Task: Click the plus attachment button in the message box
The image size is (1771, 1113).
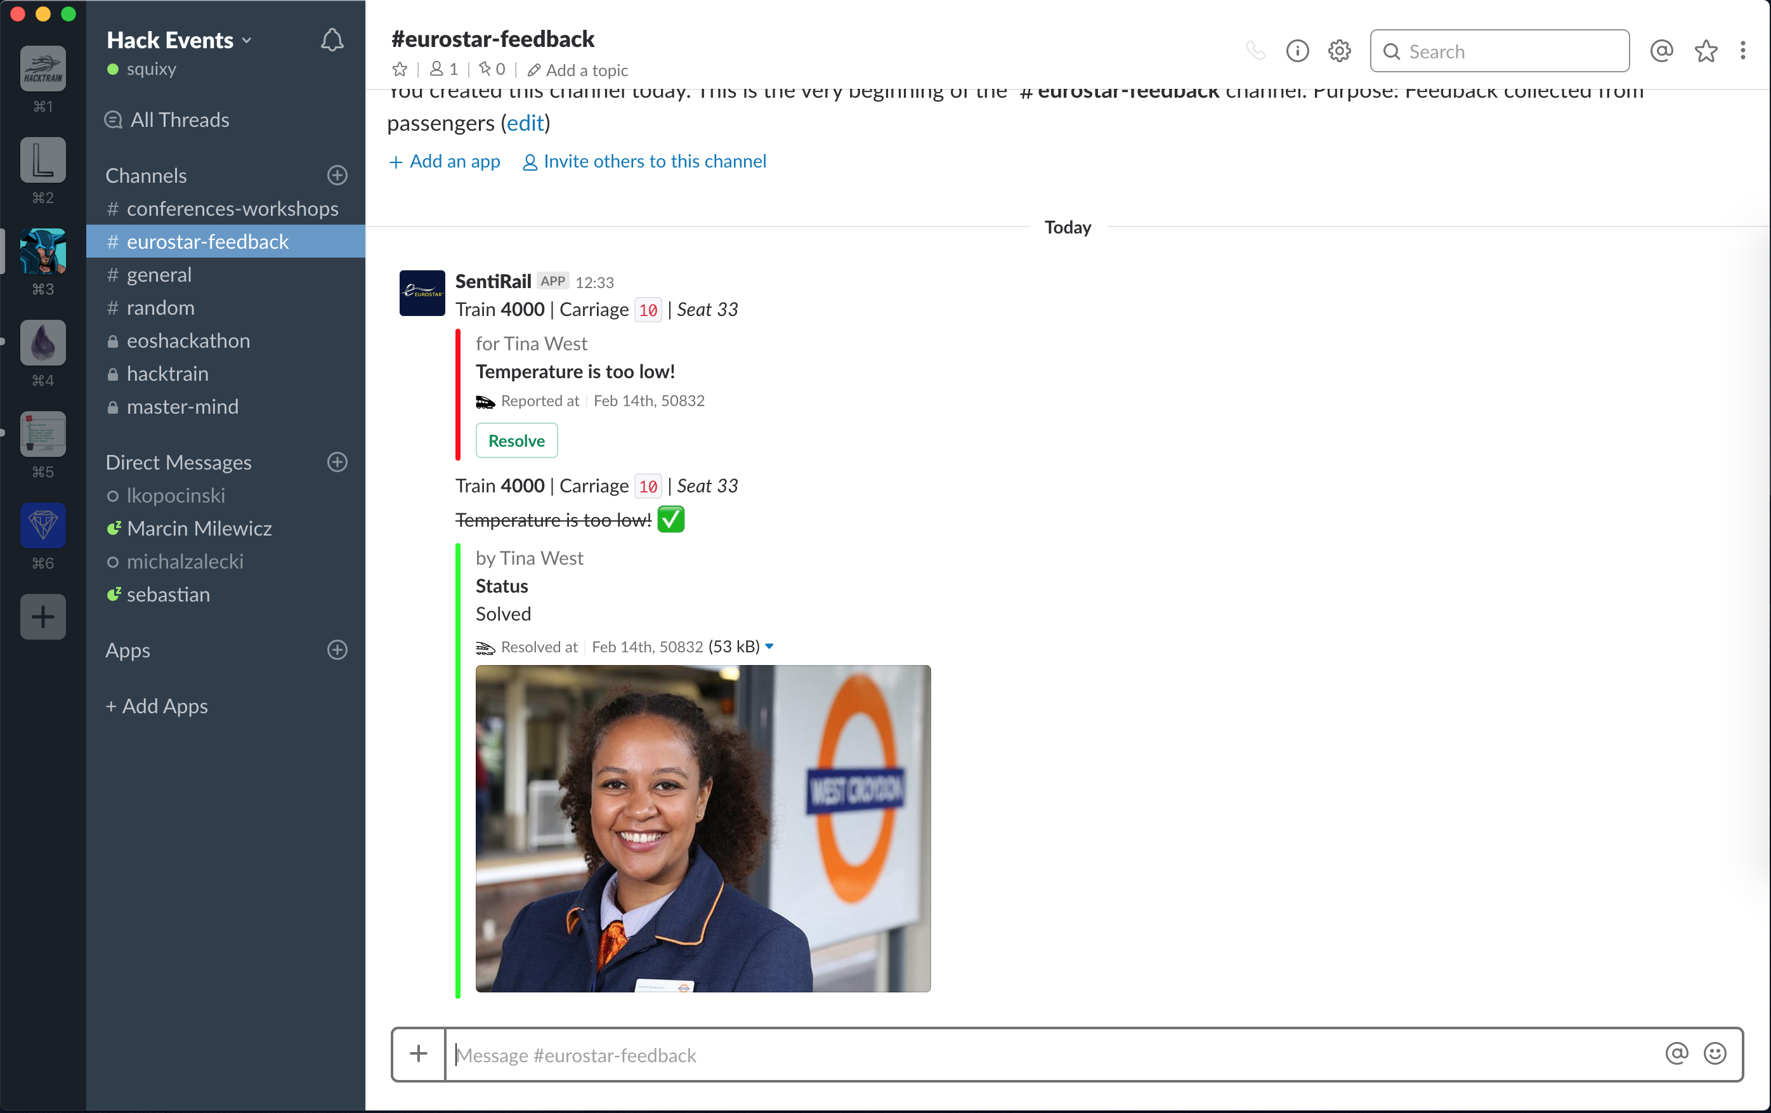Action: coord(419,1053)
